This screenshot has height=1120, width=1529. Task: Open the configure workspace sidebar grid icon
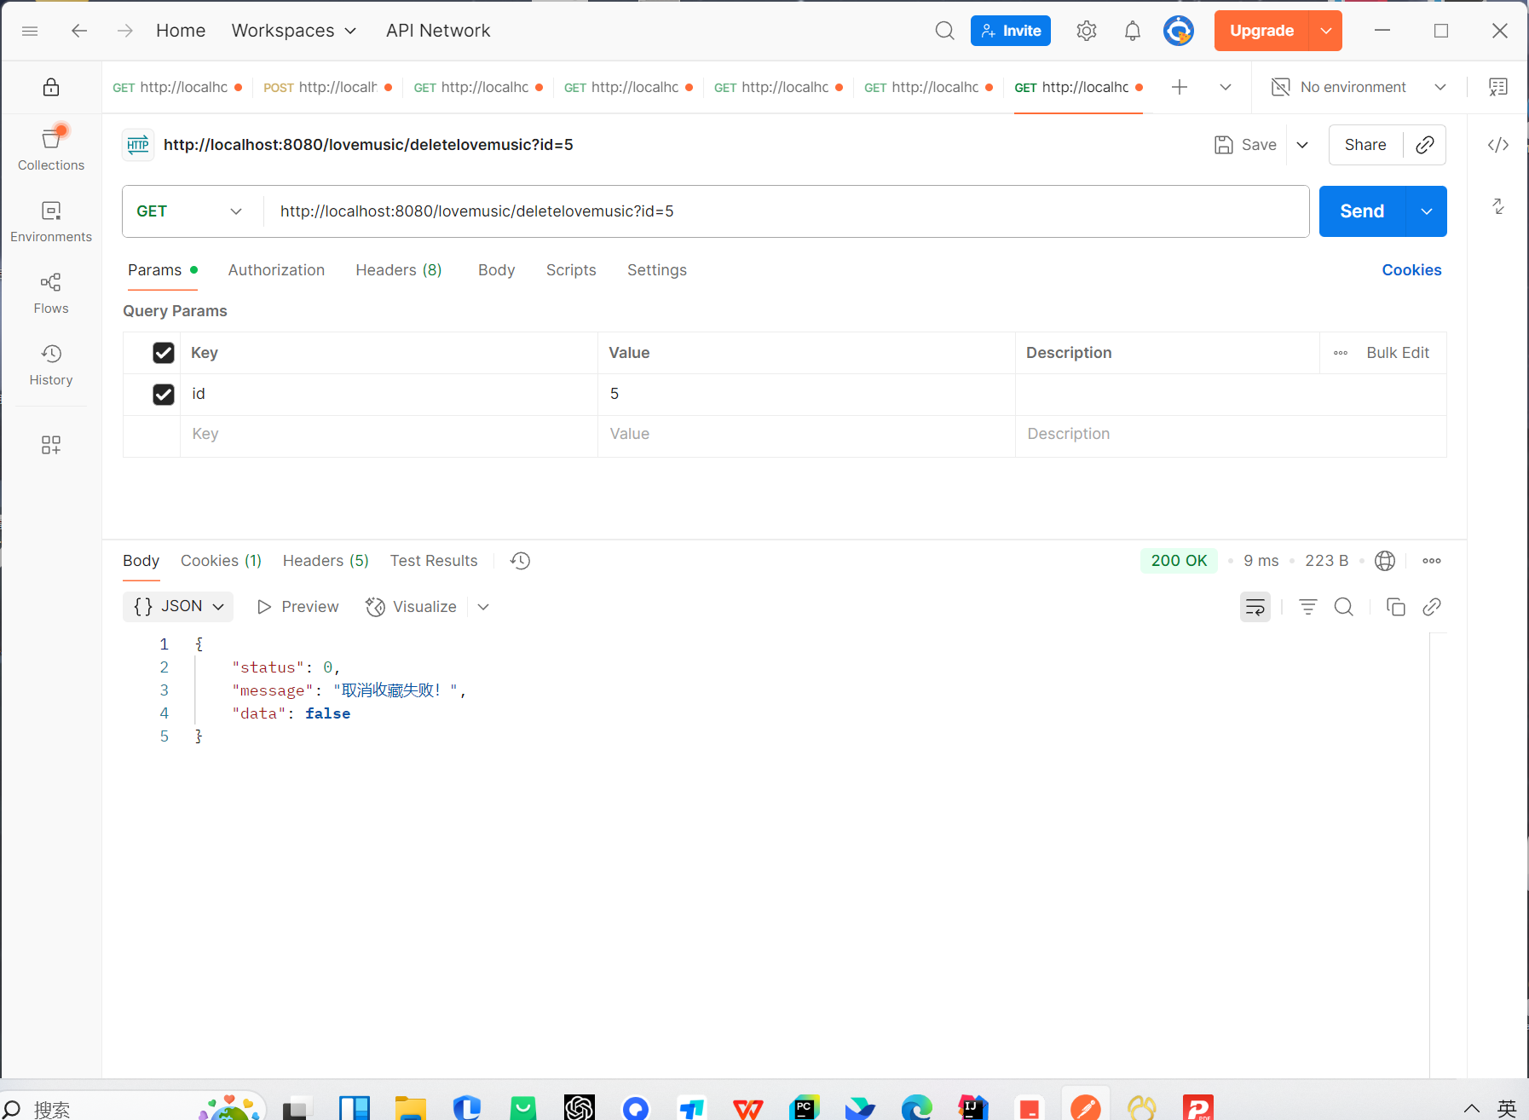(51, 445)
